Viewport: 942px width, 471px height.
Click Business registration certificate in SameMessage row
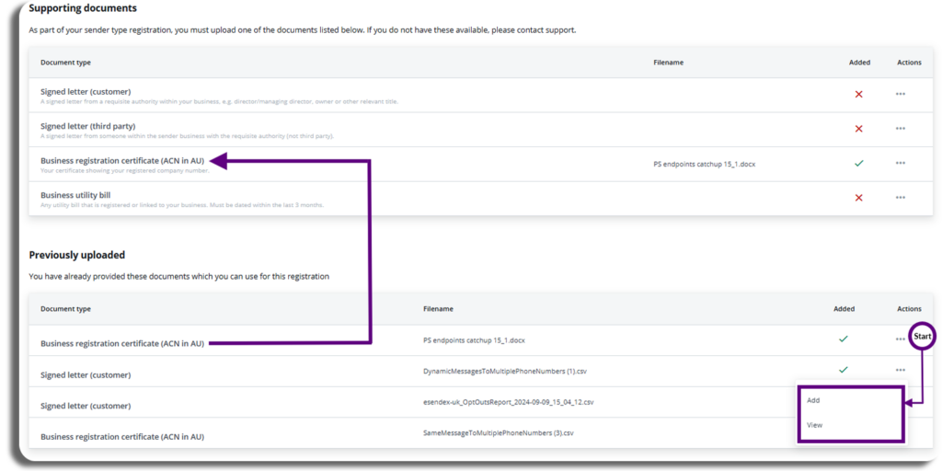pyautogui.click(x=122, y=437)
